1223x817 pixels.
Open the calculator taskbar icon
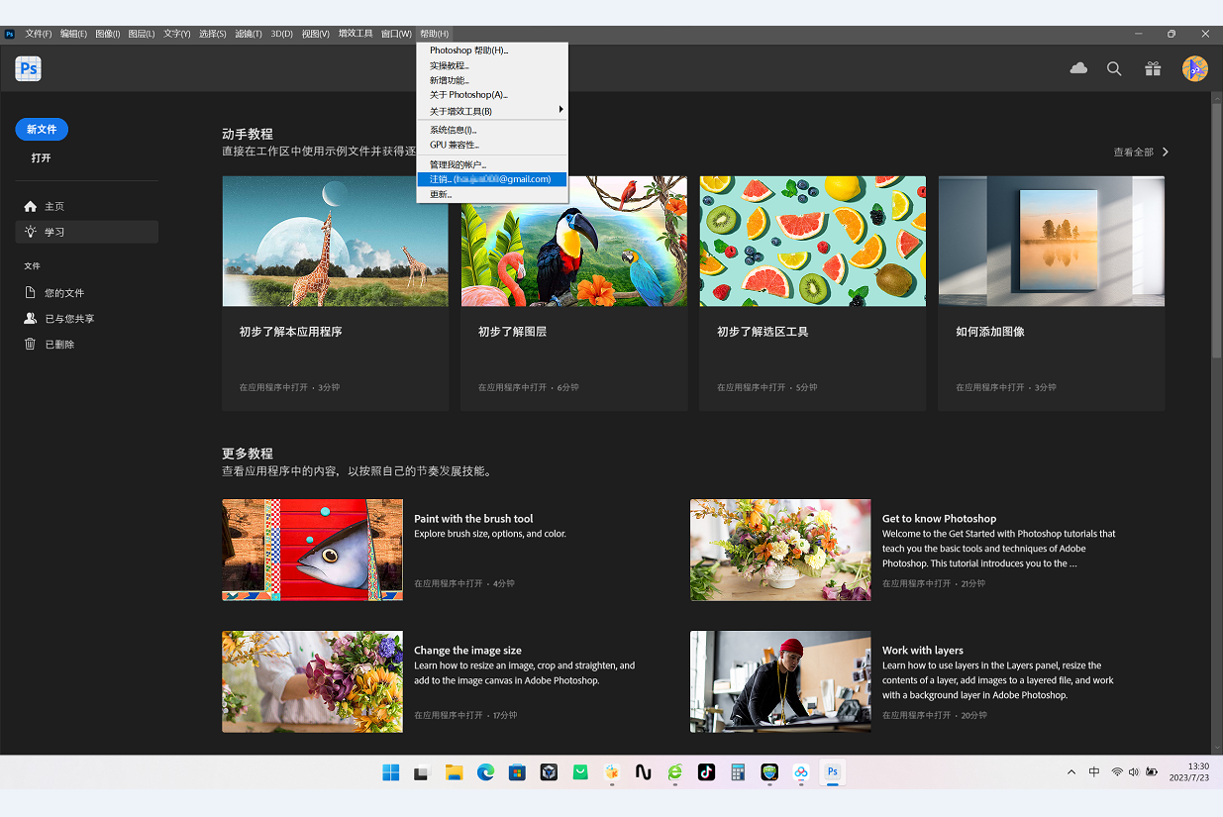738,772
